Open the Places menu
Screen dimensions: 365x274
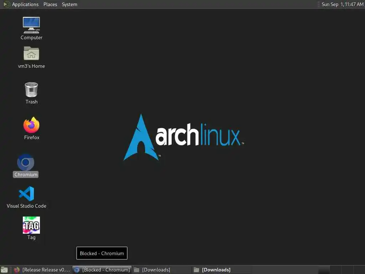click(x=50, y=4)
